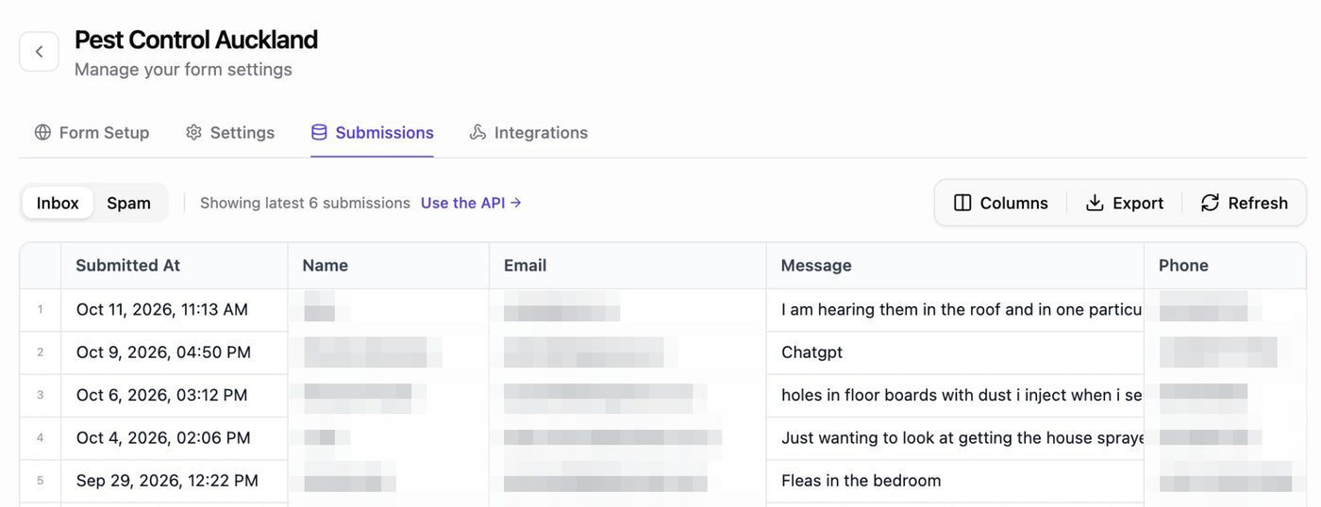Screen dimensions: 1321x507
Task: Click the globe icon beside Form Setup
Action: (x=42, y=133)
